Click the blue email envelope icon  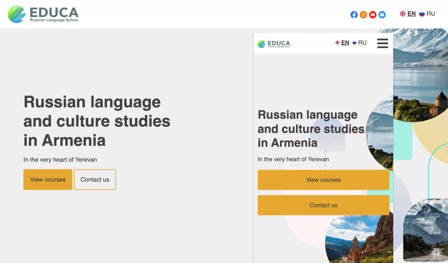tap(382, 15)
